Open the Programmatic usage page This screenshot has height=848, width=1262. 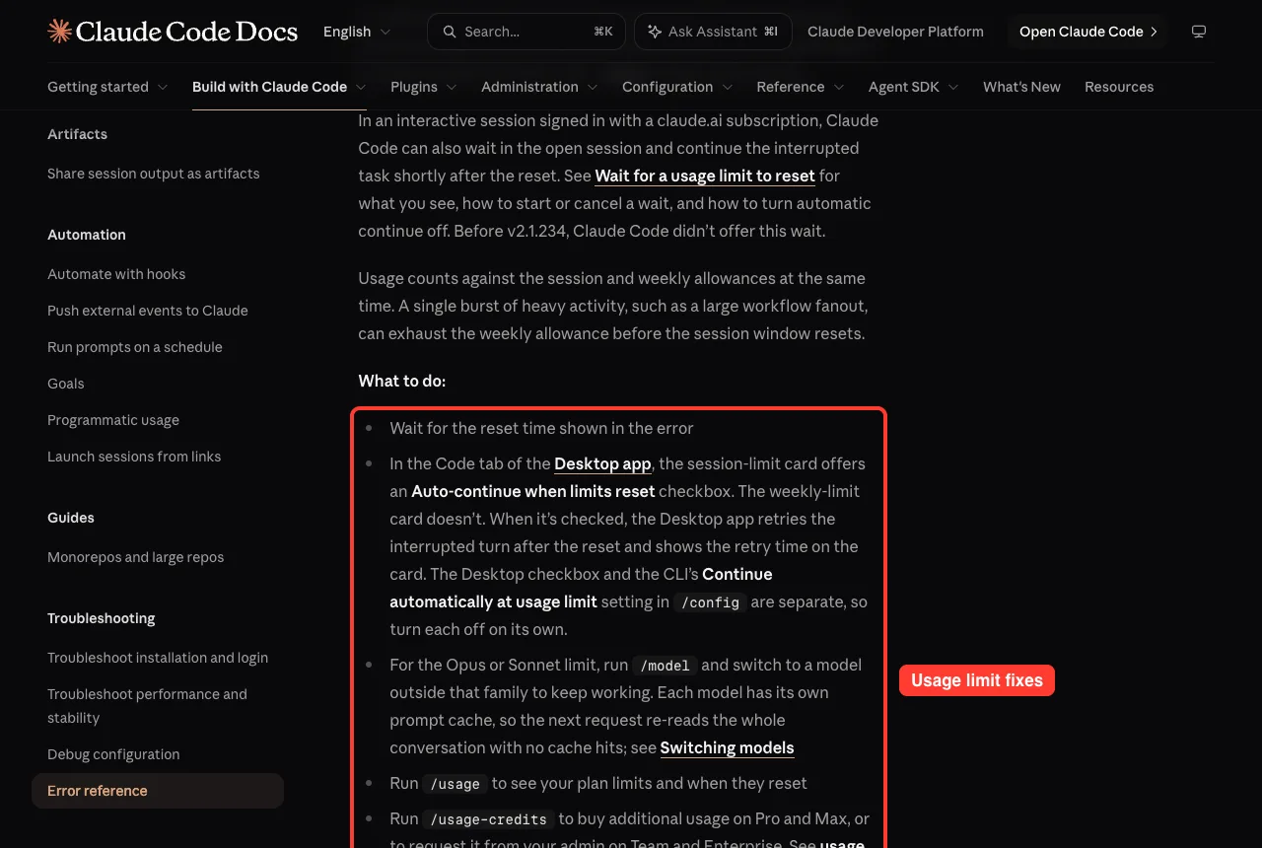pos(113,420)
